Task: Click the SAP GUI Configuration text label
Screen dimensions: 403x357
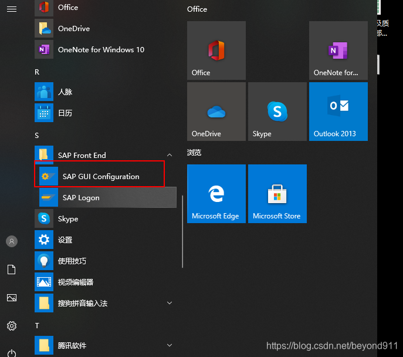Action: [101, 176]
